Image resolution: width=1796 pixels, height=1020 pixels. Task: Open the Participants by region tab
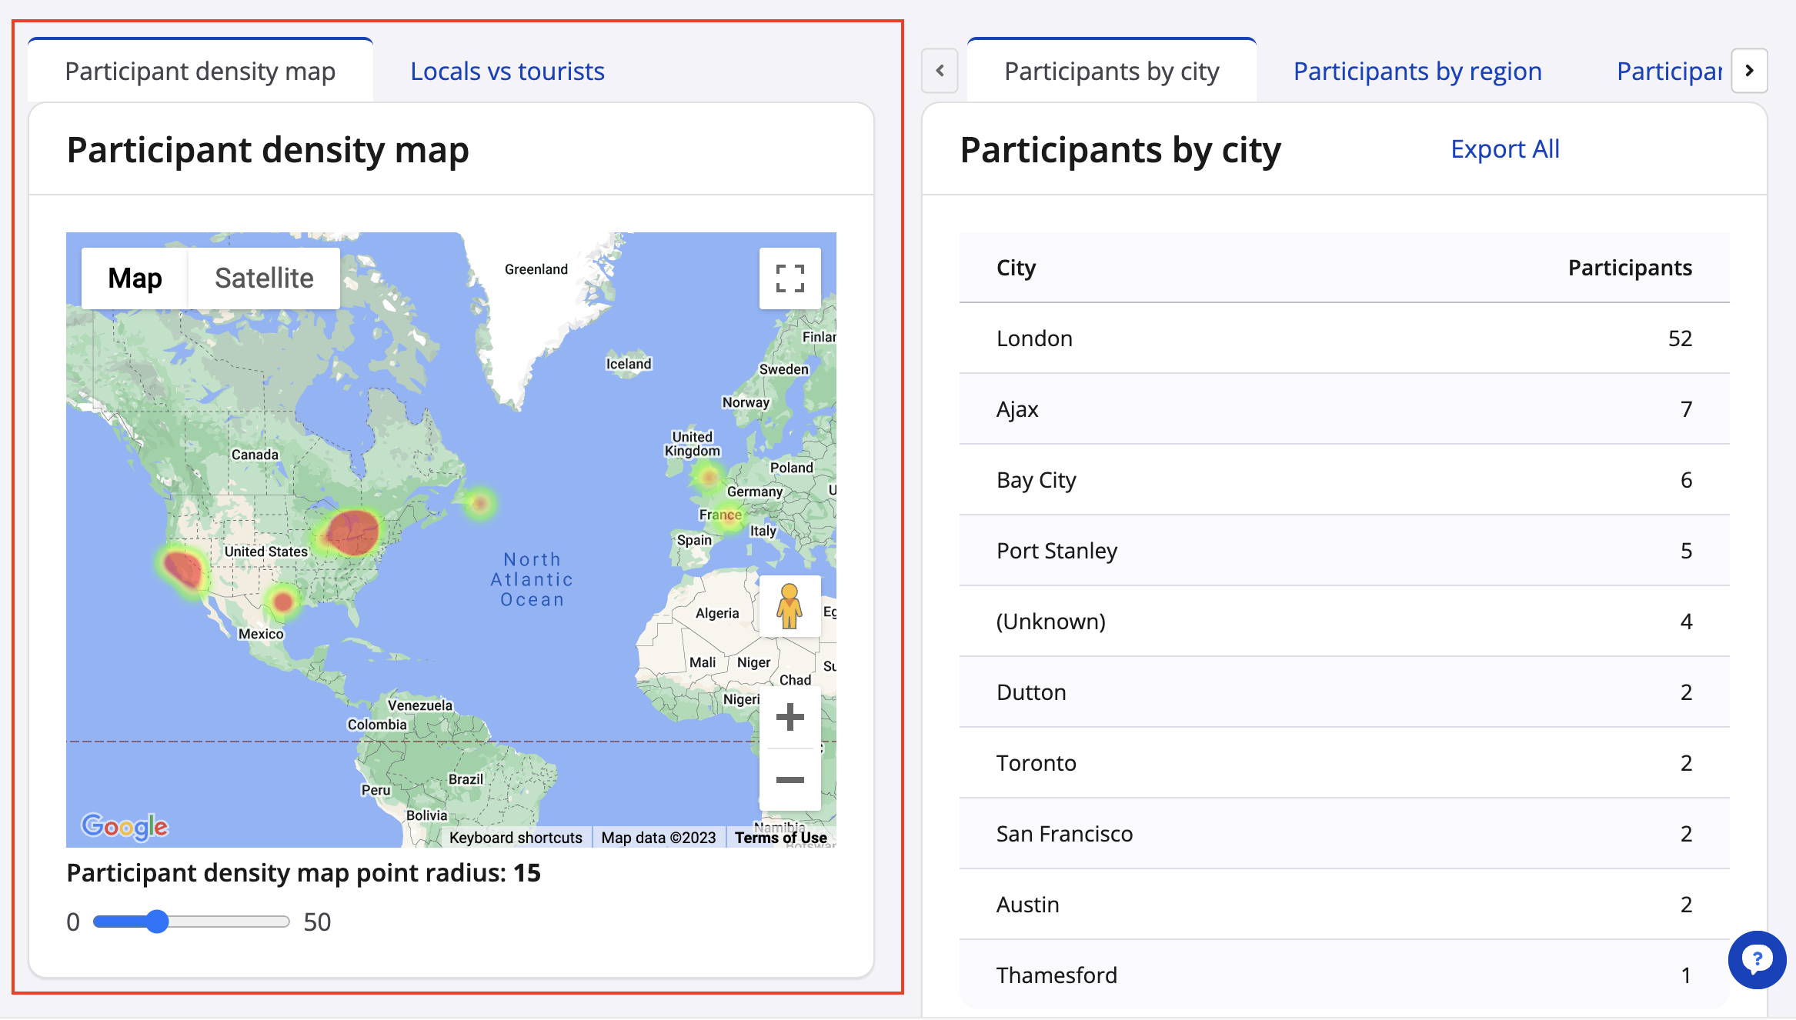point(1417,72)
